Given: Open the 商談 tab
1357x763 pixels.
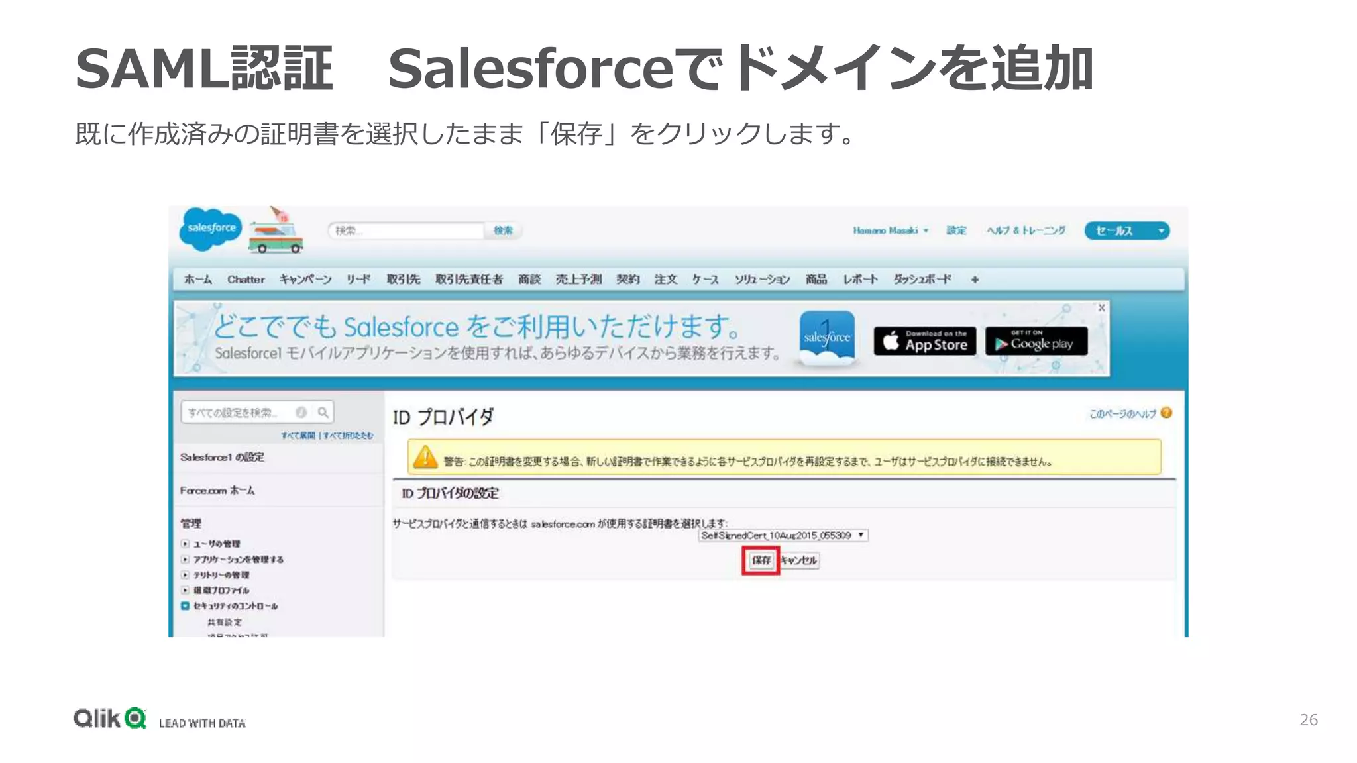Looking at the screenshot, I should pos(529,280).
